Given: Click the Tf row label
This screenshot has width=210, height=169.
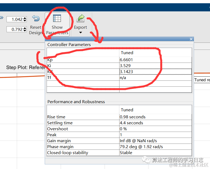Looking at the screenshot, I should click(x=49, y=78).
